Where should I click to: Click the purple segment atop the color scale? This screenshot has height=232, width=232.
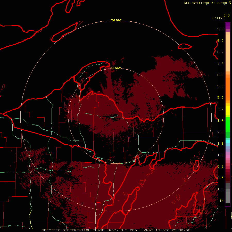tap(228, 26)
